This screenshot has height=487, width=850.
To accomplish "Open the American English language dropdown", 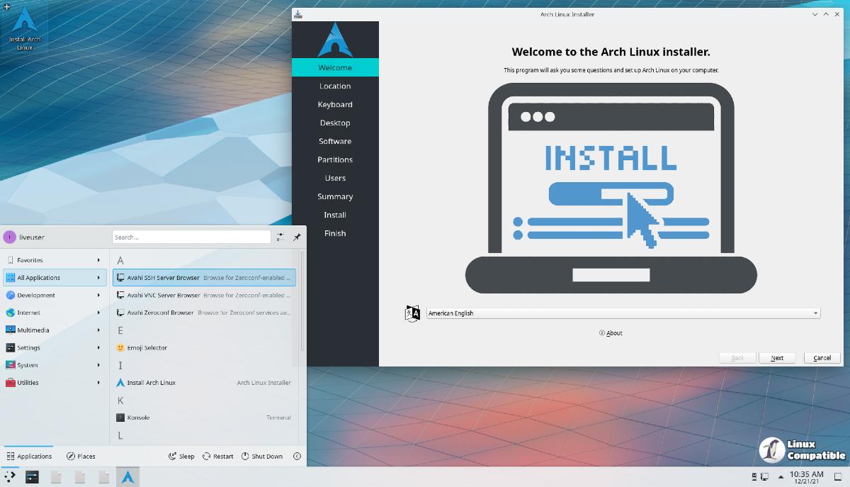I will [623, 313].
